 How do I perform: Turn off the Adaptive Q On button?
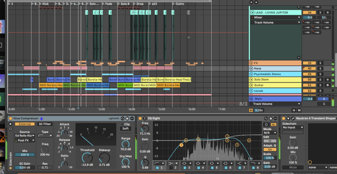click(x=270, y=149)
